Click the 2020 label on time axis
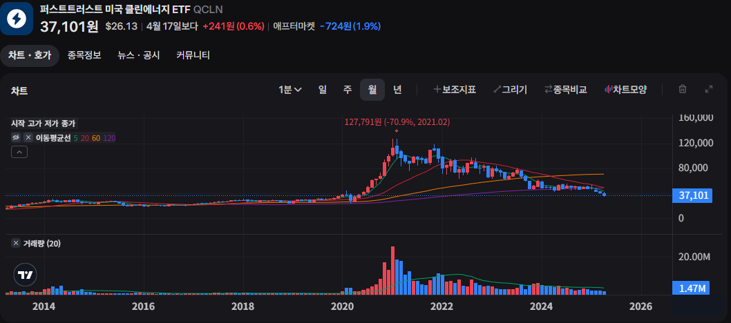 pos(342,306)
